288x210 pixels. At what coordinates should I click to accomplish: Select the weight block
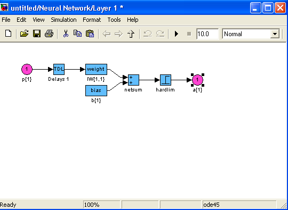click(96, 69)
